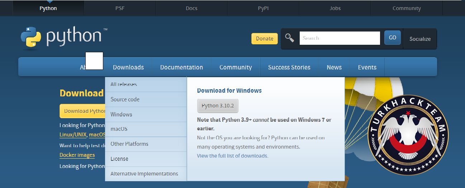Open the Socialize menu
Viewport: 465px width, 188px height.
pyautogui.click(x=420, y=39)
